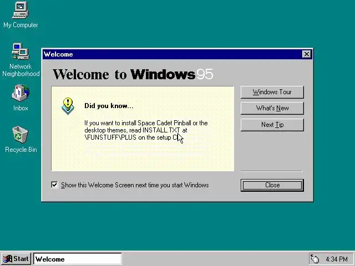Click the 4:34 PM clock
The height and width of the screenshot is (266, 355).
[337, 259]
